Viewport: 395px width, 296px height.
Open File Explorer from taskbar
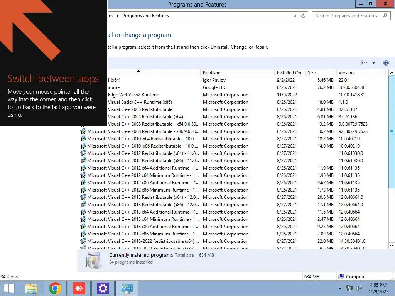pos(31,288)
